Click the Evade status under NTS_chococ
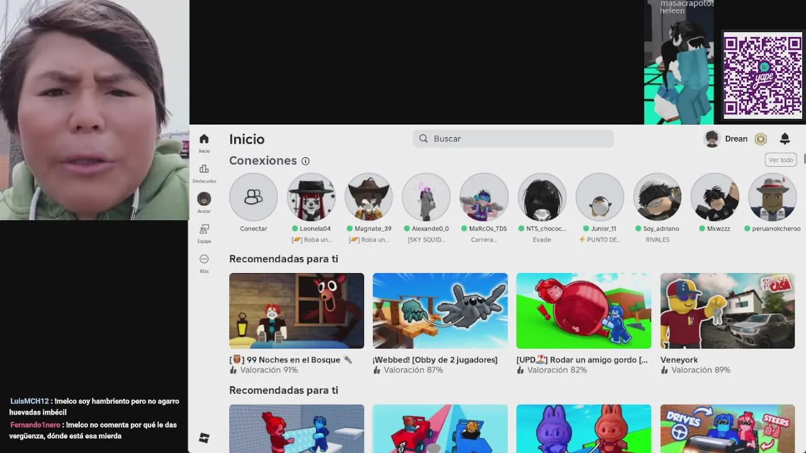Screen dimensions: 806x453 tap(542, 240)
